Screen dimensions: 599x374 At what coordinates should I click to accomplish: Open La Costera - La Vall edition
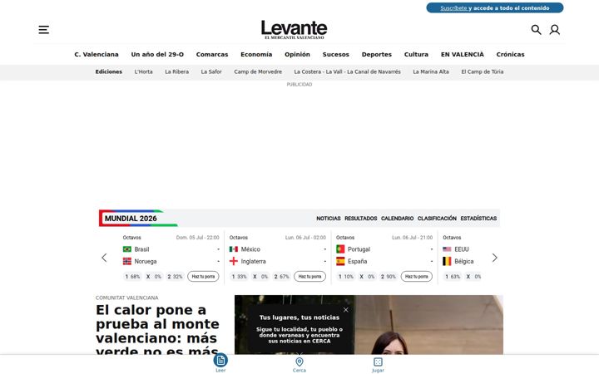(347, 71)
